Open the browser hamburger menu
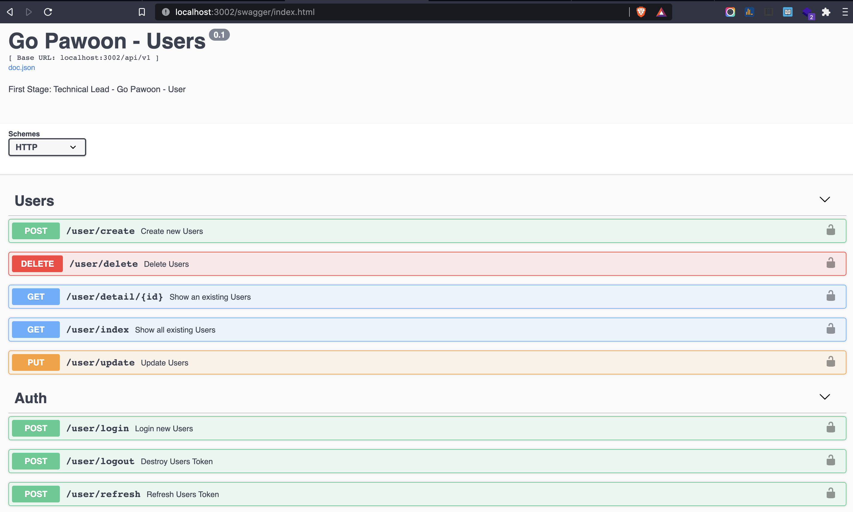This screenshot has height=512, width=853. pyautogui.click(x=845, y=12)
